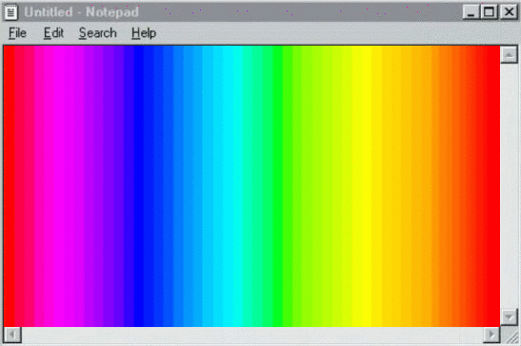Click the Notepad icon in title bar
This screenshot has height=346, width=521.
pyautogui.click(x=10, y=12)
